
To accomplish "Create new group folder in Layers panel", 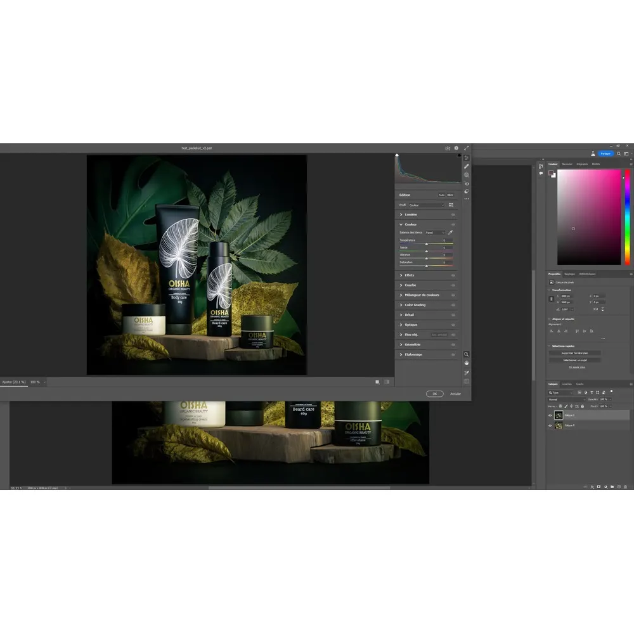I will (612, 487).
